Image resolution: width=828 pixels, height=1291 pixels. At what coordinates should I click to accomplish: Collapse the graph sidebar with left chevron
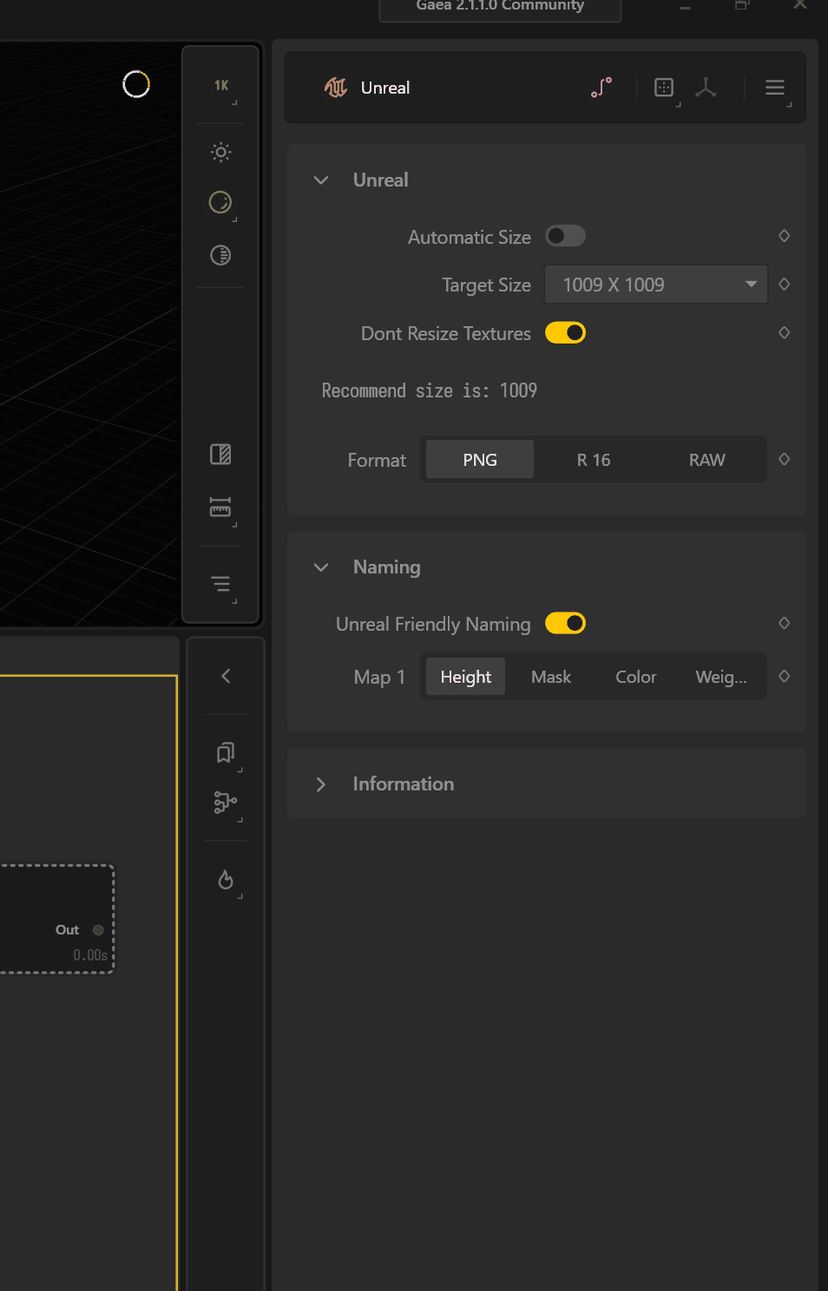(226, 676)
